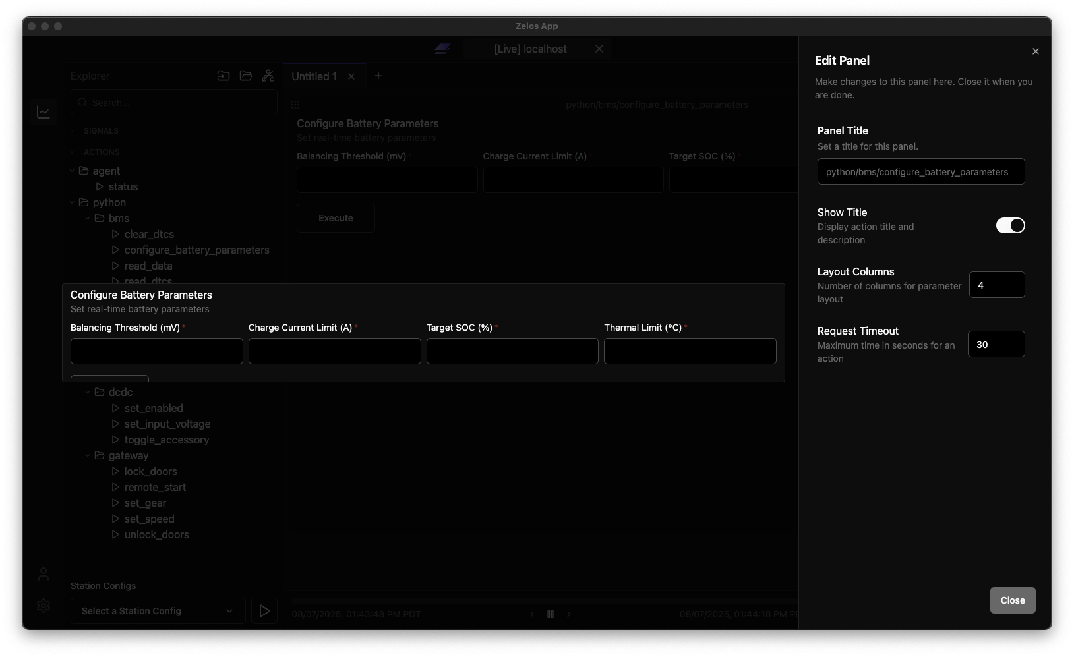Select the unlock_doors action

[x=156, y=534]
